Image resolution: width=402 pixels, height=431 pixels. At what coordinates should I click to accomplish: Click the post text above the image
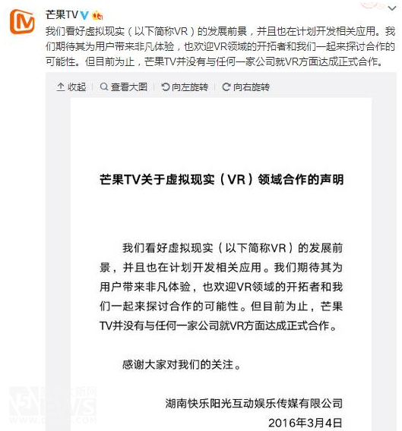[220, 46]
